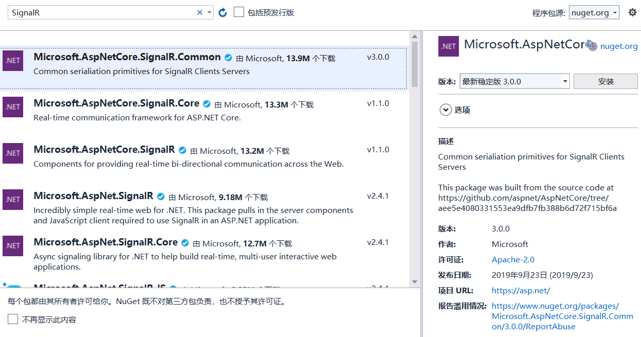Select the Microsoft.AspNet.SignalR.Core package title
Viewport: 641px width, 337px height.
pyautogui.click(x=106, y=242)
